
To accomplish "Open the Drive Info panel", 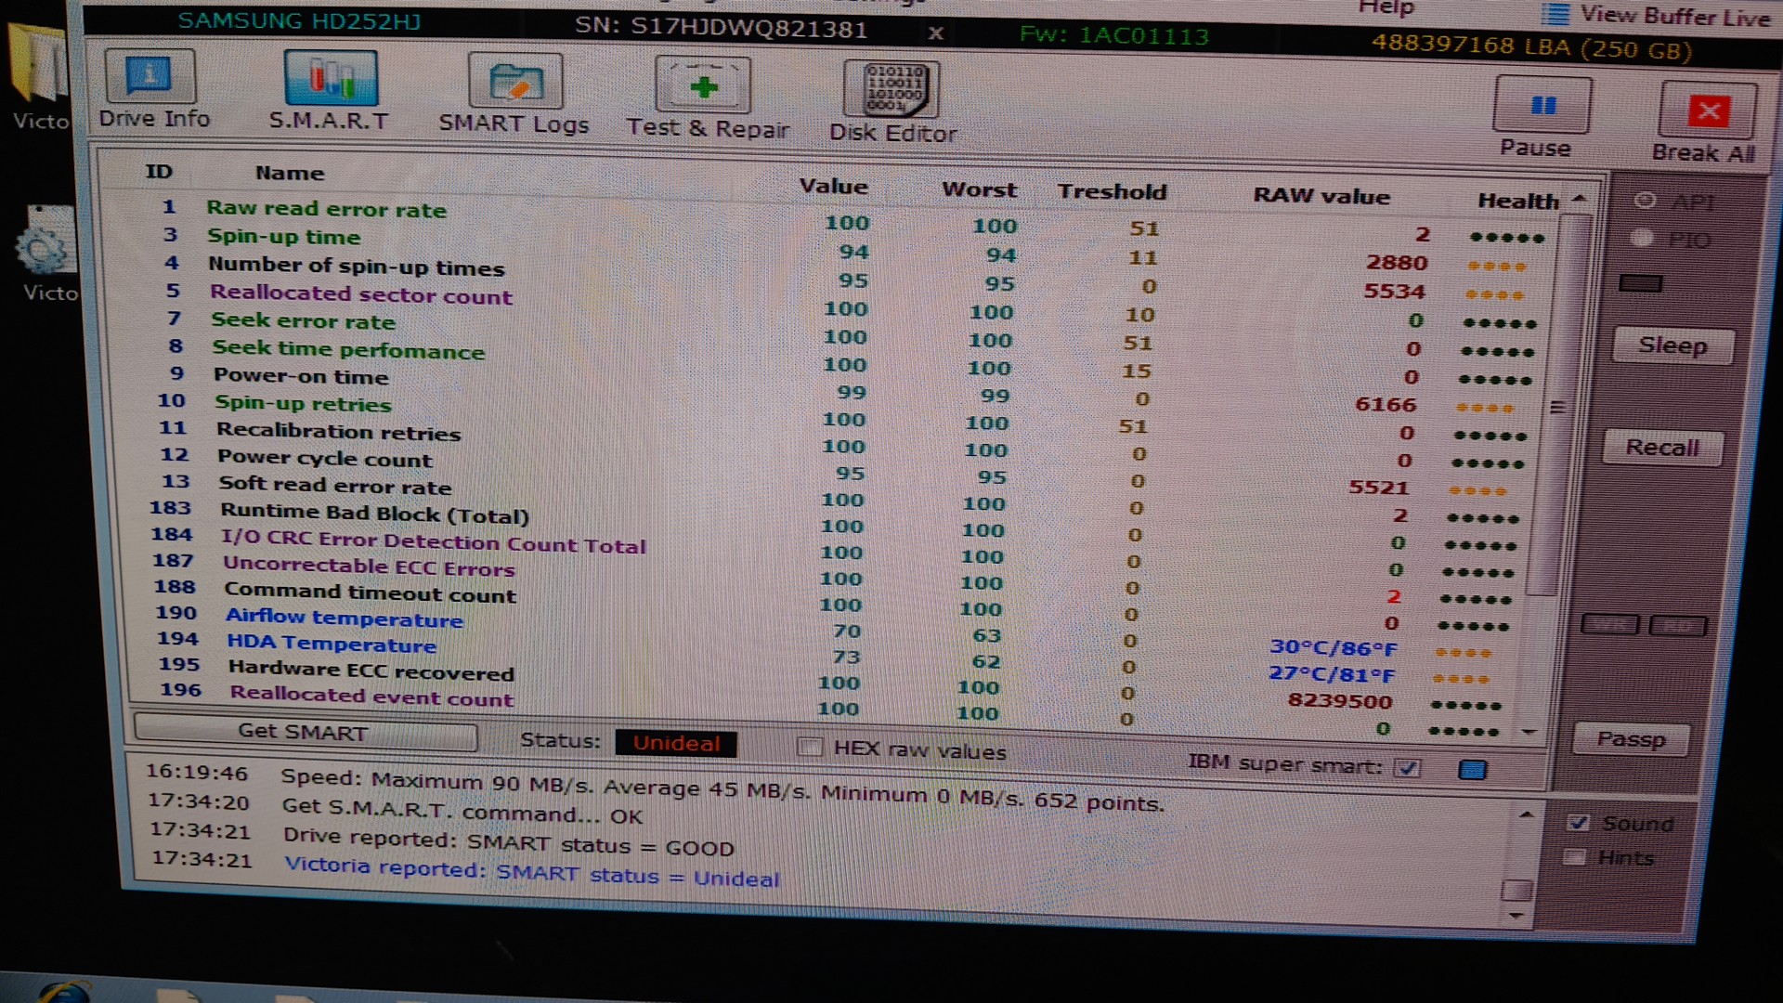I will pos(151,89).
